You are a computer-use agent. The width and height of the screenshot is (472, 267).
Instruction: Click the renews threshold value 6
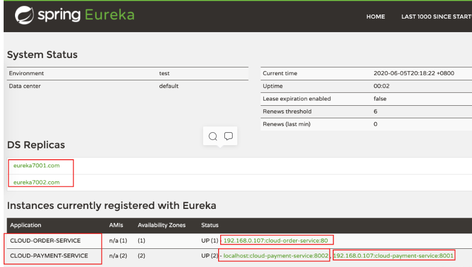click(376, 111)
